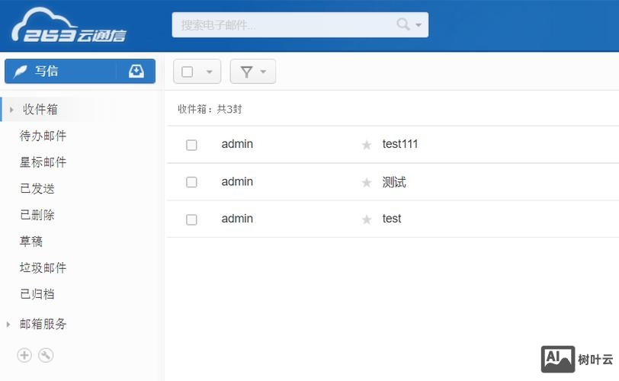
Task: Open the wrench settings icon in sidebar
Action: point(46,355)
